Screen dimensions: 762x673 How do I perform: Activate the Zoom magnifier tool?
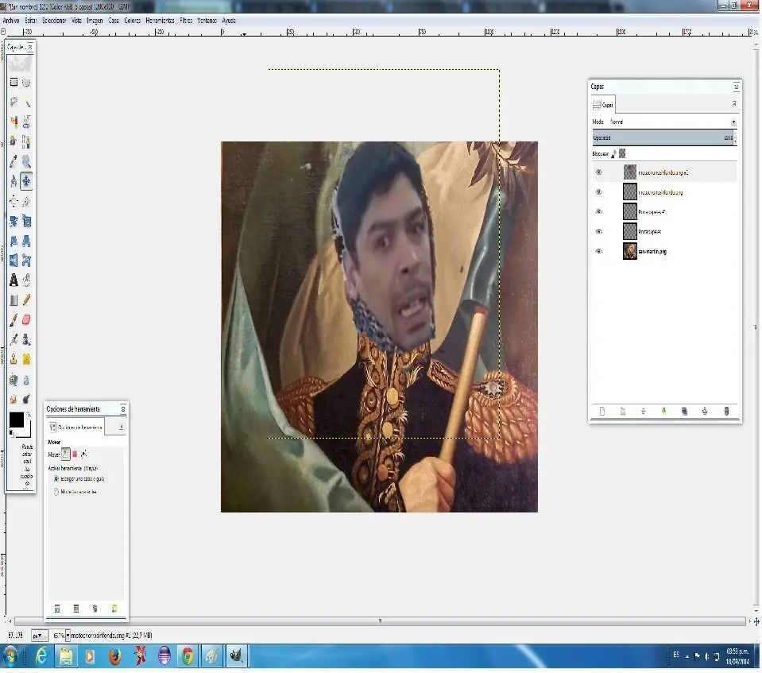point(26,161)
